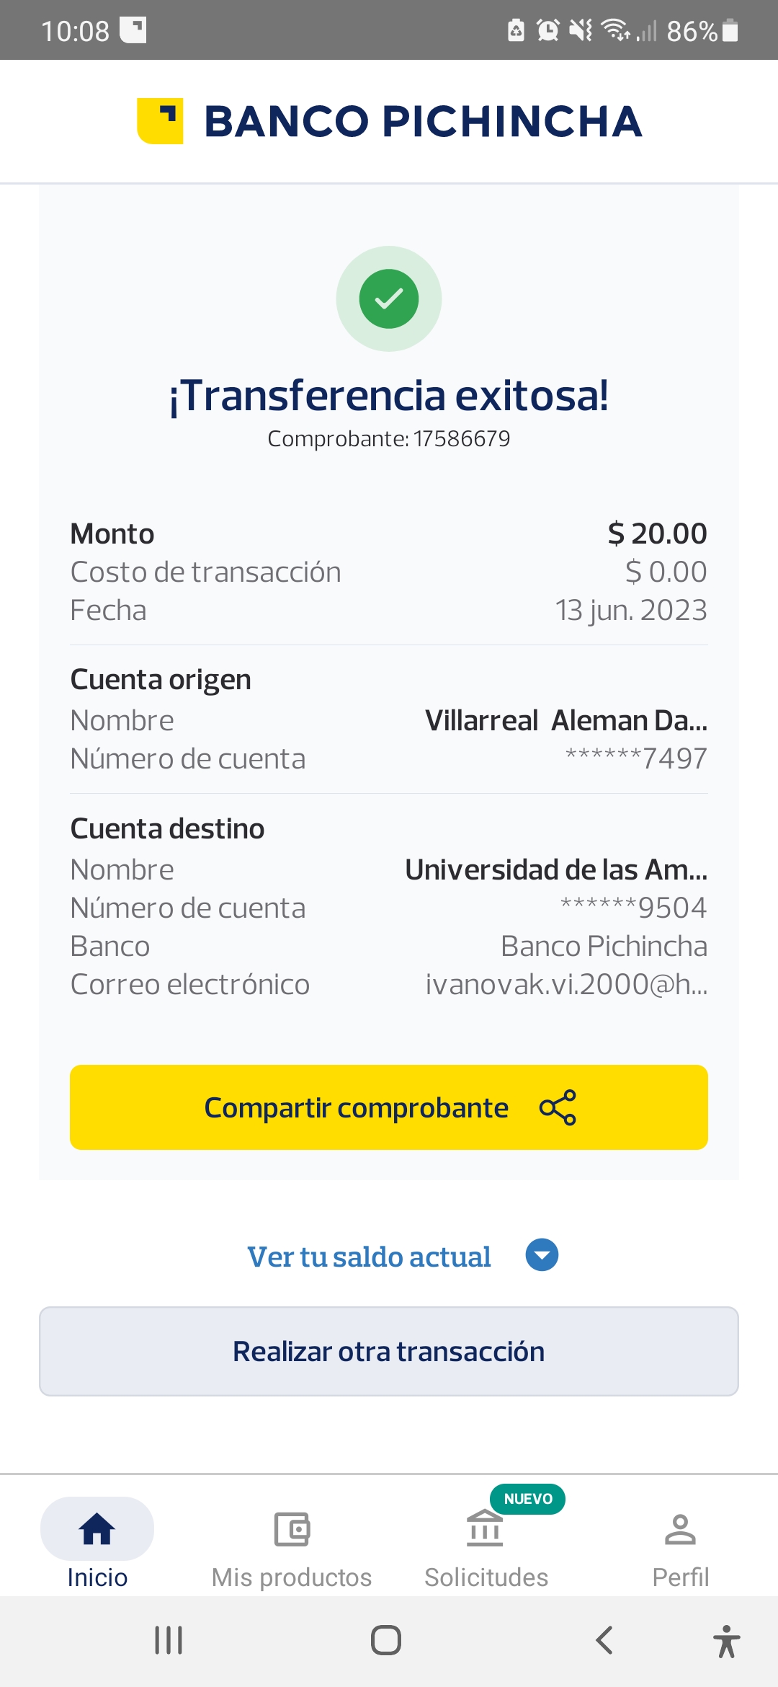This screenshot has width=778, height=1687.
Task: Tap the truncated destination email address
Action: click(566, 984)
